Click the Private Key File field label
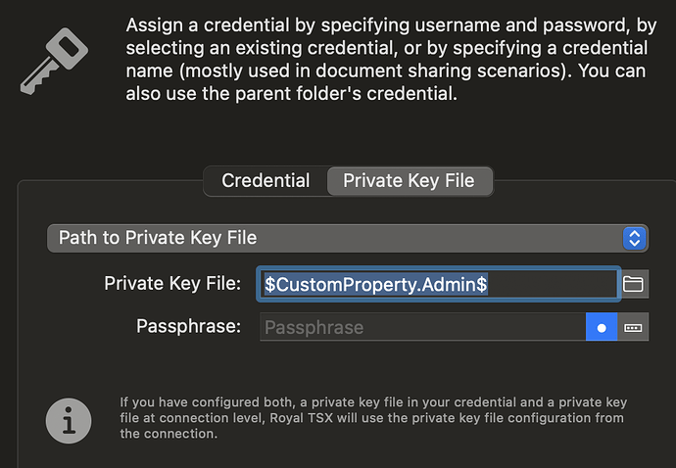 coord(172,284)
